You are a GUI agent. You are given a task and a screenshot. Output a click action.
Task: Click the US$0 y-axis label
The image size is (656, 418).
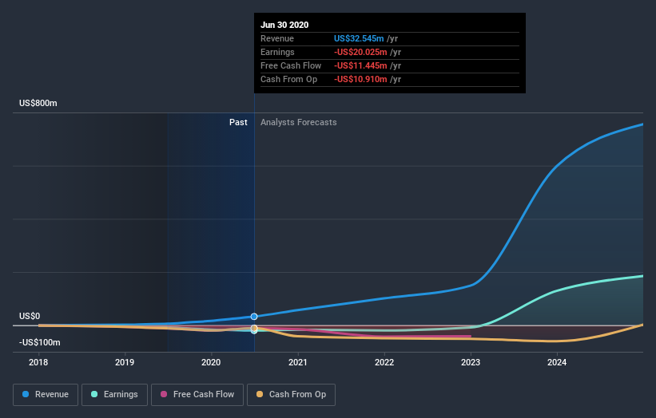(x=30, y=316)
